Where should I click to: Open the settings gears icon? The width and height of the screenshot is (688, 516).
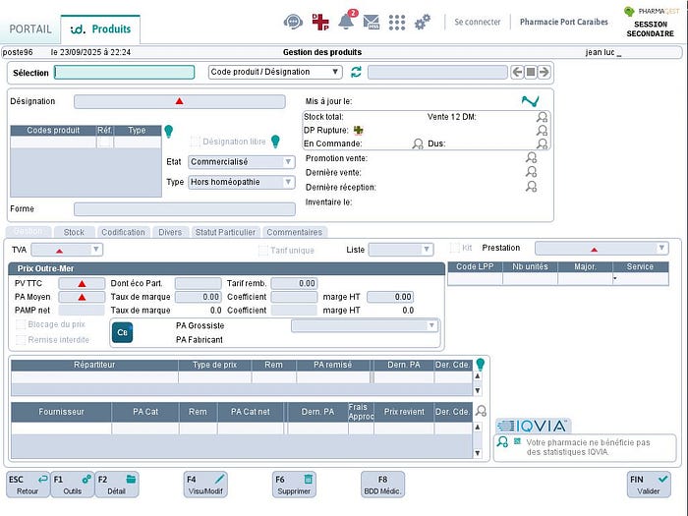tap(423, 22)
